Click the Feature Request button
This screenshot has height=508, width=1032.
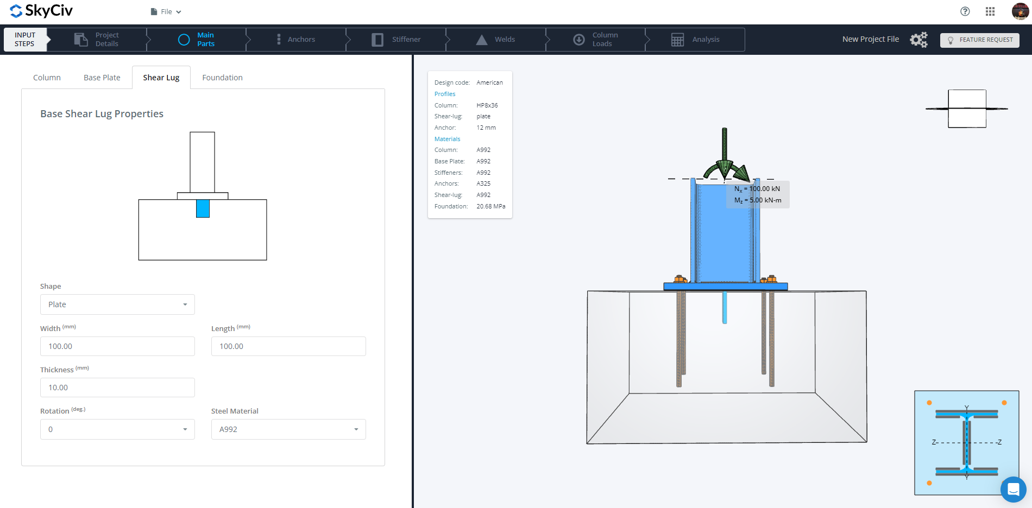pos(980,40)
